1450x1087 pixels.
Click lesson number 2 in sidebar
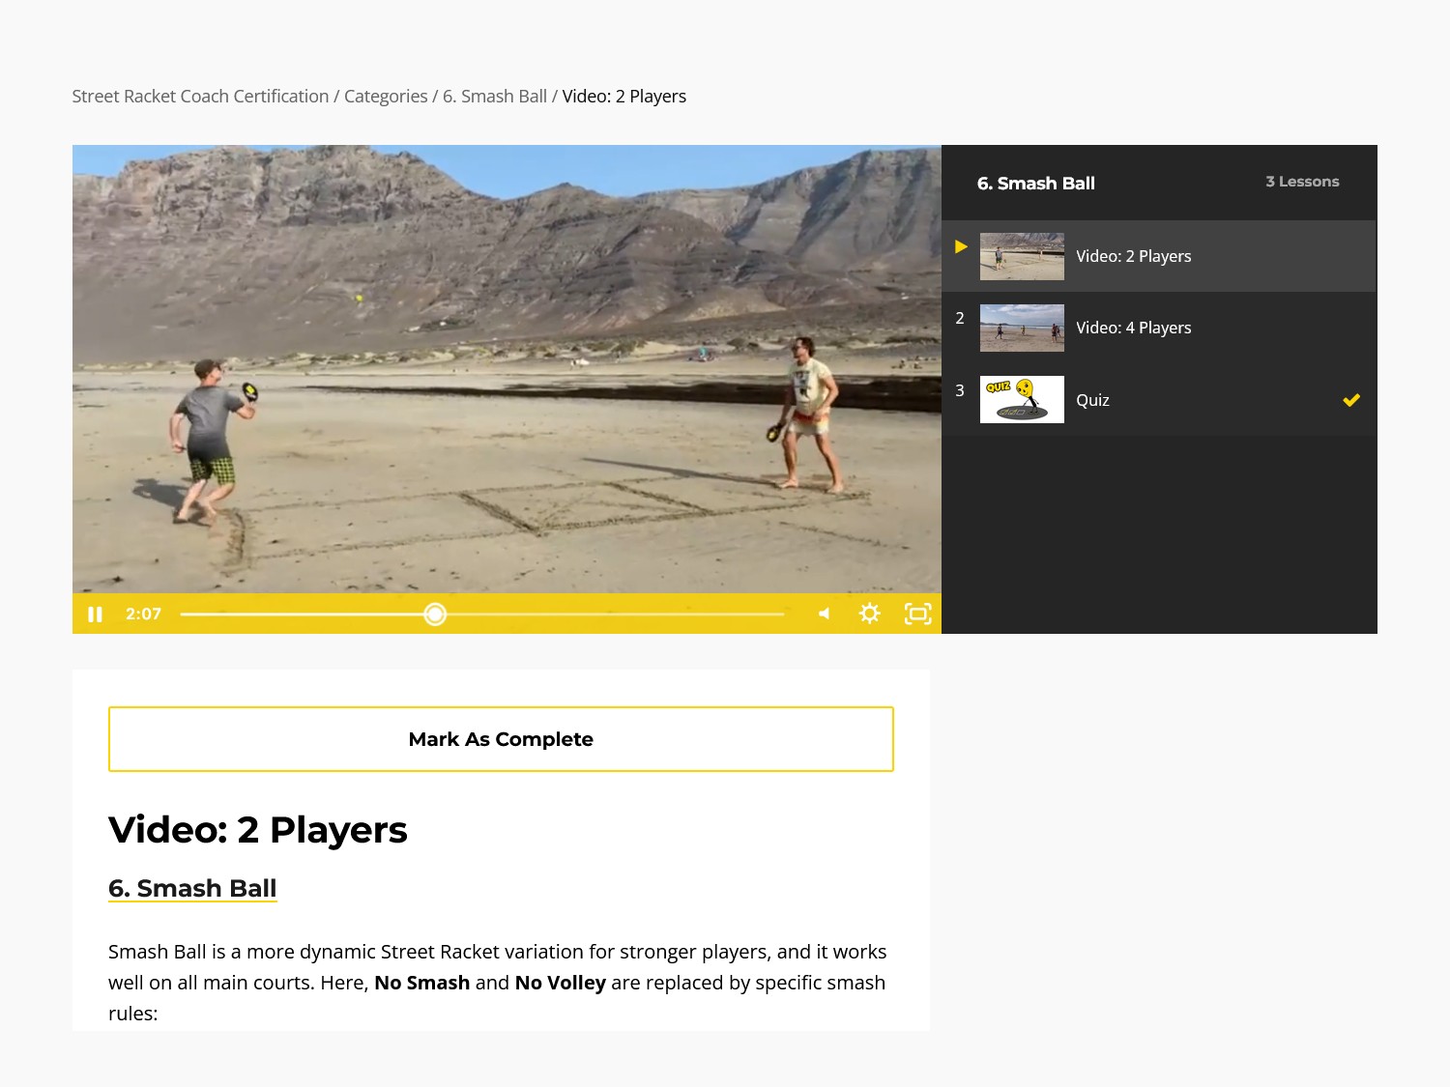(x=960, y=318)
